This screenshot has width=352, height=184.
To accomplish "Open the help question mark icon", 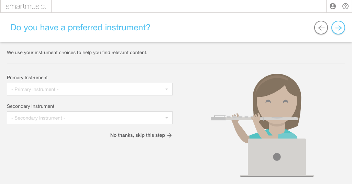I will pos(345,6).
